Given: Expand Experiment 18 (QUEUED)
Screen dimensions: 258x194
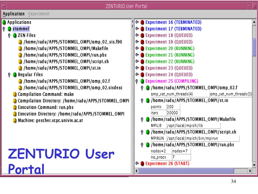Looking at the screenshot, I should pos(137,35).
